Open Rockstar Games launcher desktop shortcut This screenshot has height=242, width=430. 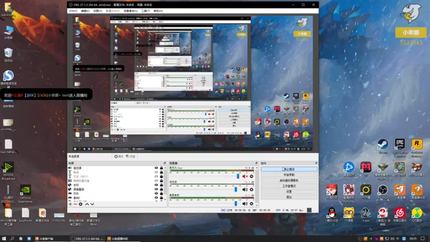(x=417, y=148)
